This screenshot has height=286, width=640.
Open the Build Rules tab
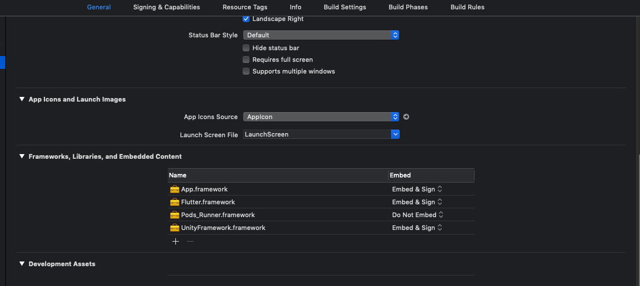468,7
